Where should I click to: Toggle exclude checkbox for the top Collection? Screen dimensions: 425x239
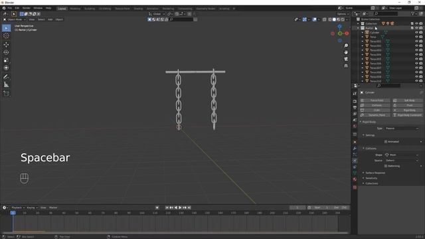click(412, 24)
